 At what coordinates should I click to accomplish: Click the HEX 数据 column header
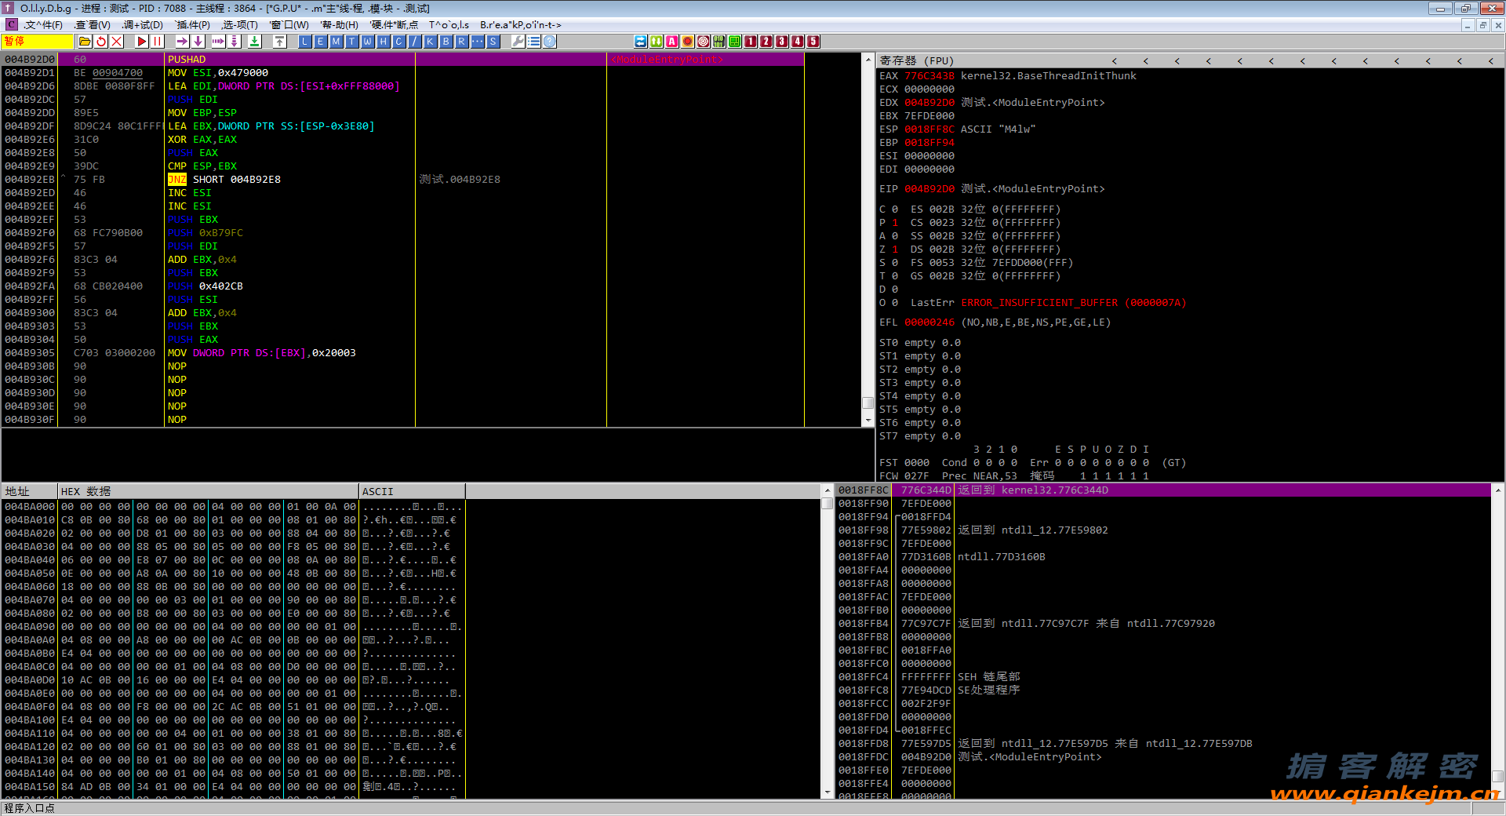[x=208, y=492]
